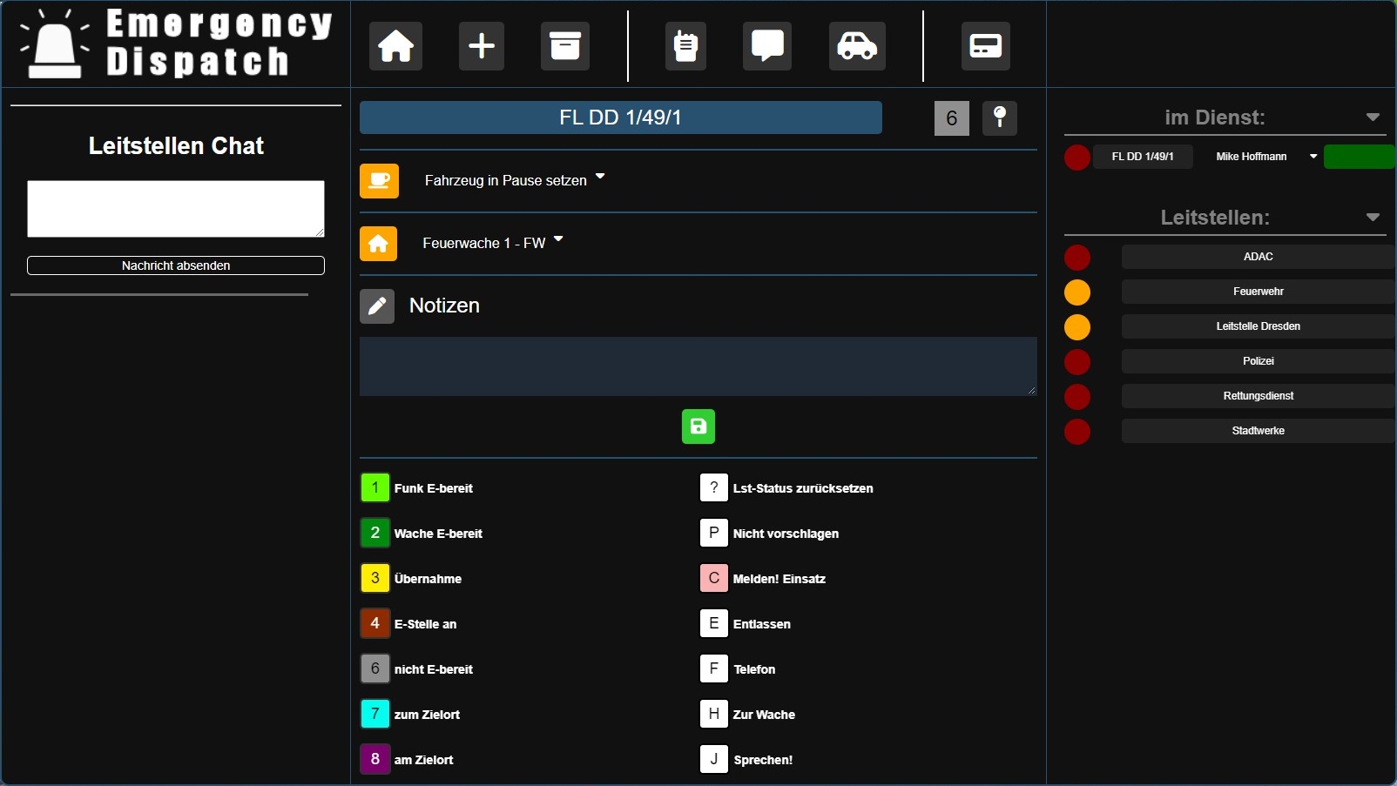Image resolution: width=1397 pixels, height=786 pixels.
Task: Click Nachricht absenden button
Action: coord(176,265)
